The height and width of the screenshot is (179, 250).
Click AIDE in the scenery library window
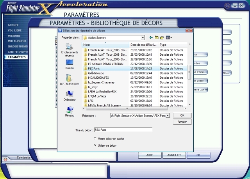click(150, 155)
